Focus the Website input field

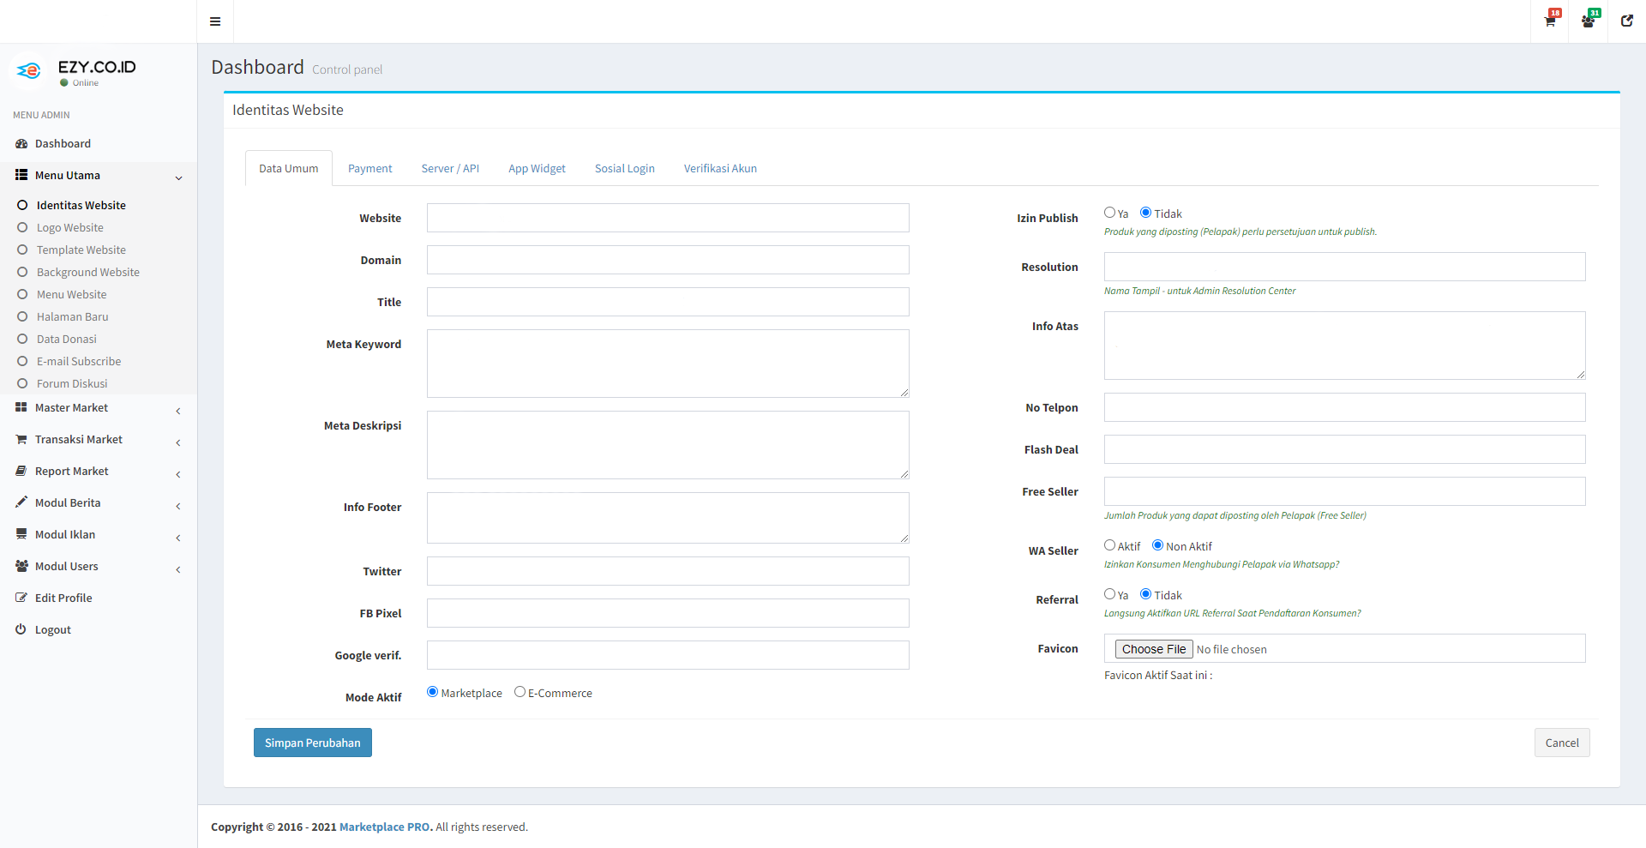pos(668,218)
